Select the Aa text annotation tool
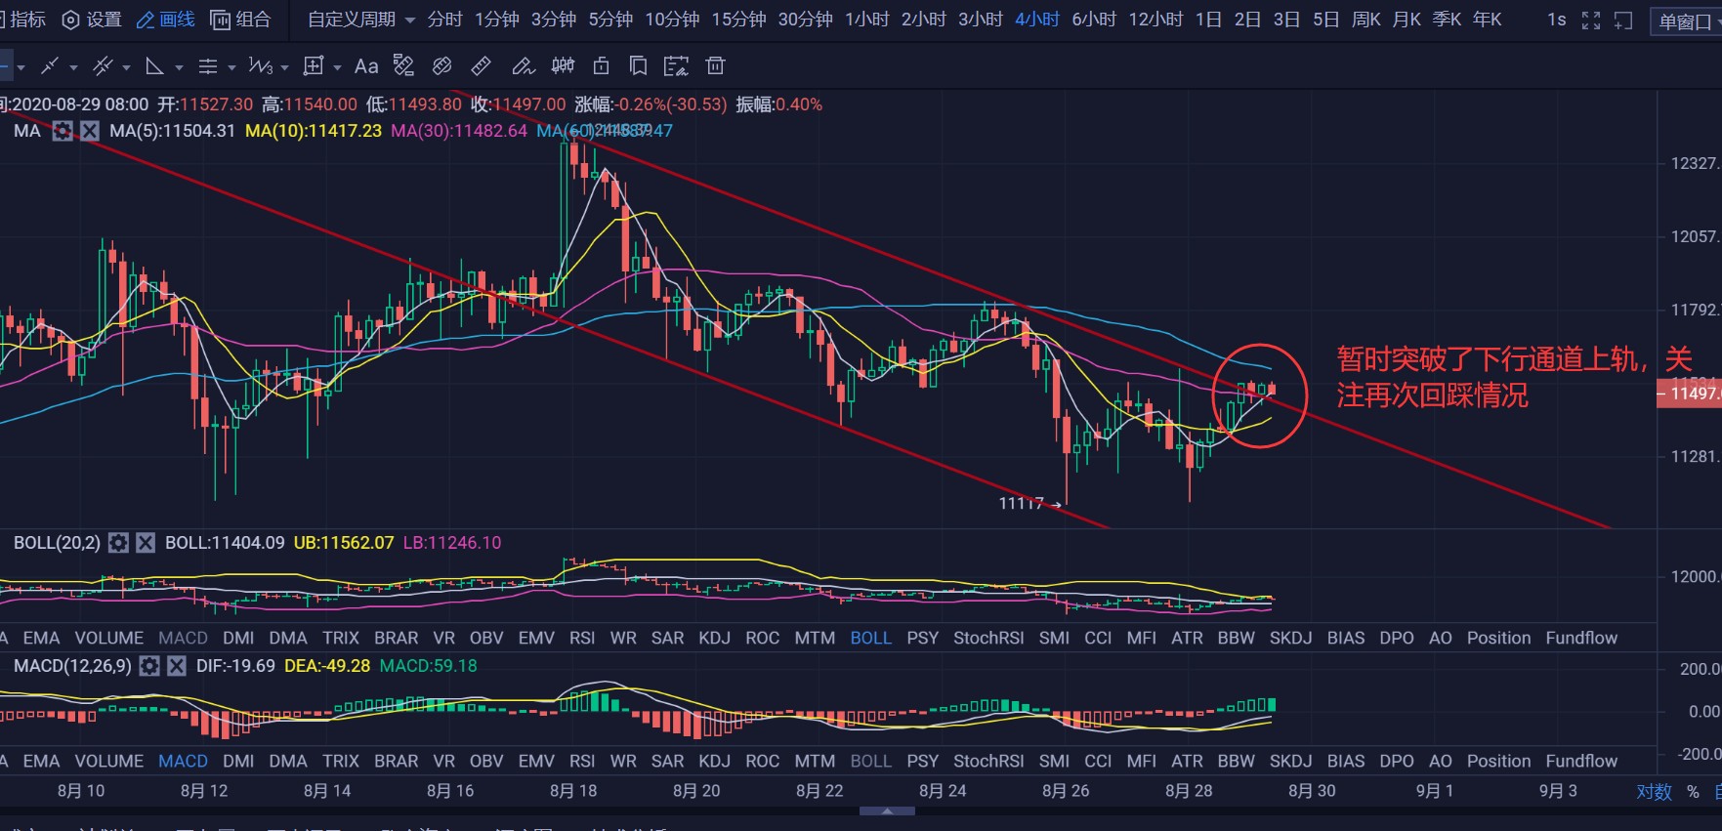This screenshot has width=1722, height=831. pyautogui.click(x=366, y=66)
